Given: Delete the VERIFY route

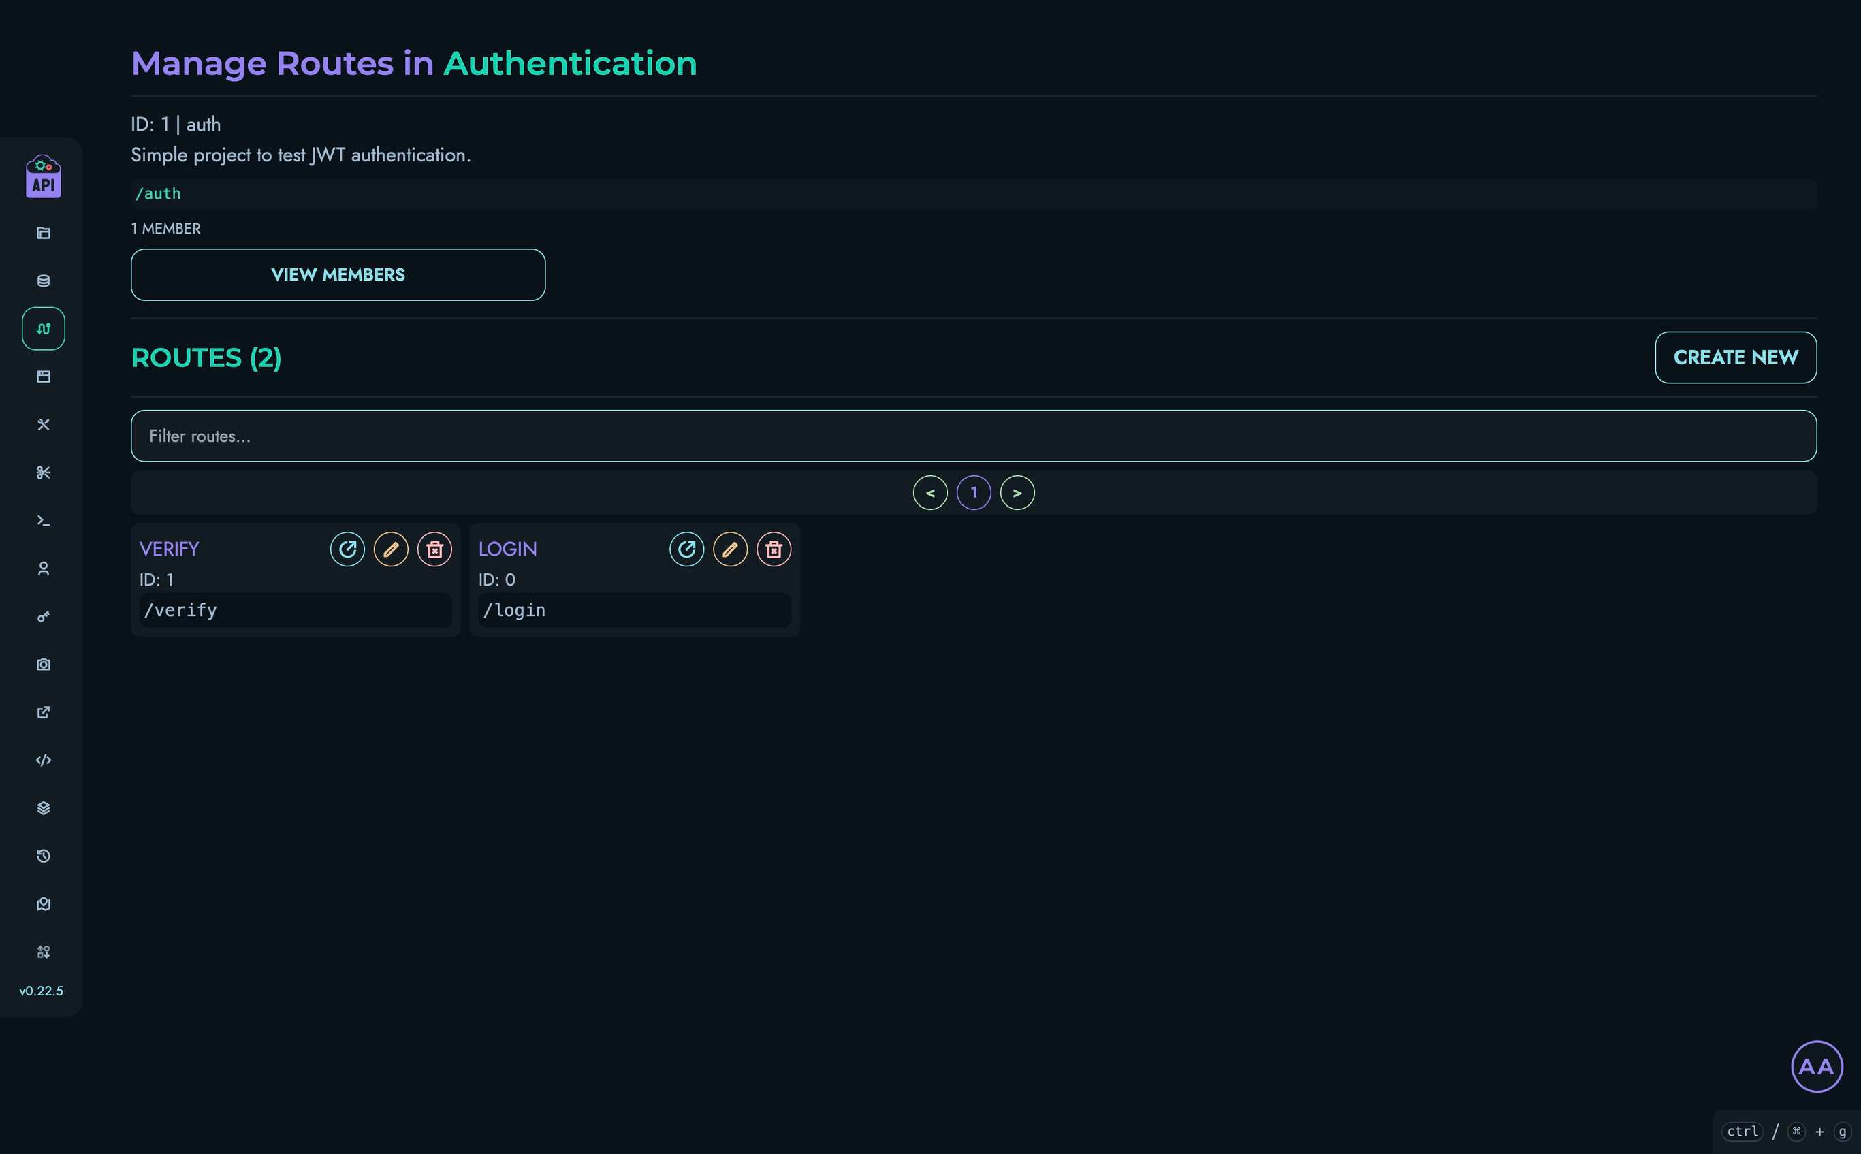Looking at the screenshot, I should 434,549.
